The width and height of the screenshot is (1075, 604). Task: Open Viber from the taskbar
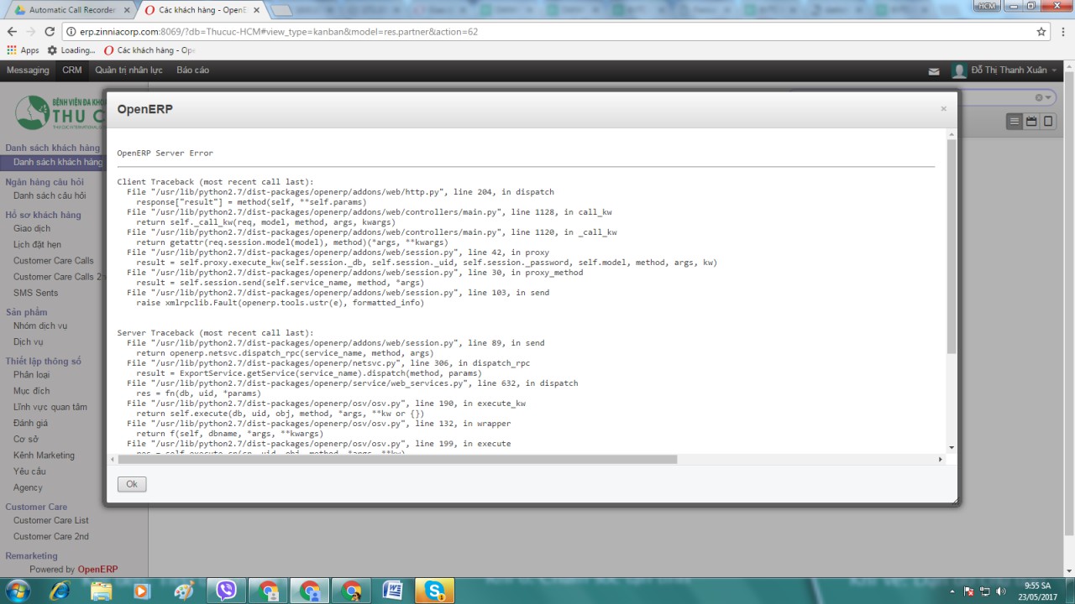pos(226,591)
